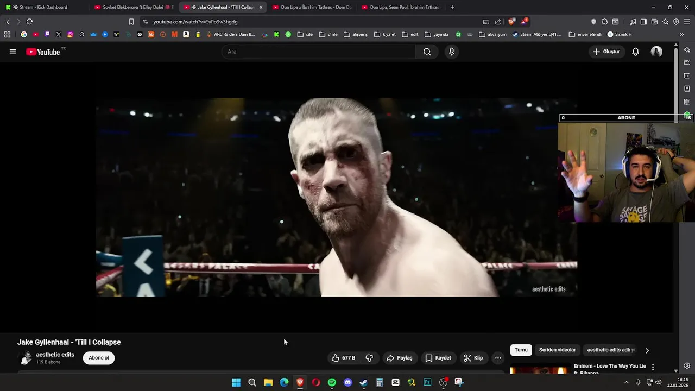
Task: Switch to the Stream - Kick Dashboard tab
Action: click(43, 7)
